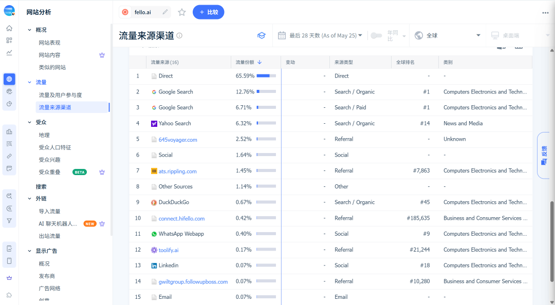
Task: Open the 645voyager.com link
Action: (178, 140)
